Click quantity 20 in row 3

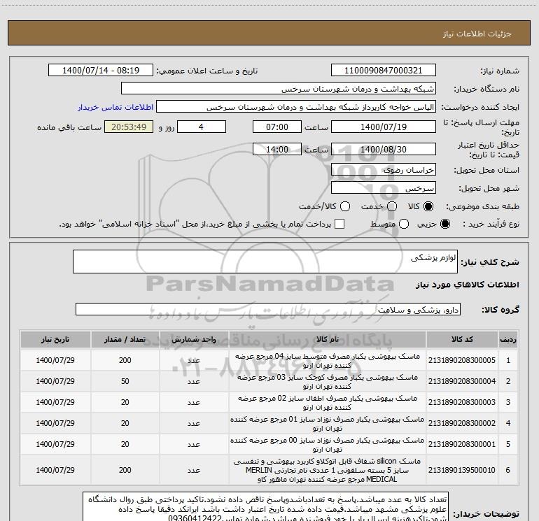tap(125, 402)
